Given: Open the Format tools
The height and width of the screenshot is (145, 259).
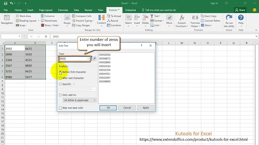Looking at the screenshot, I should click(x=157, y=20).
